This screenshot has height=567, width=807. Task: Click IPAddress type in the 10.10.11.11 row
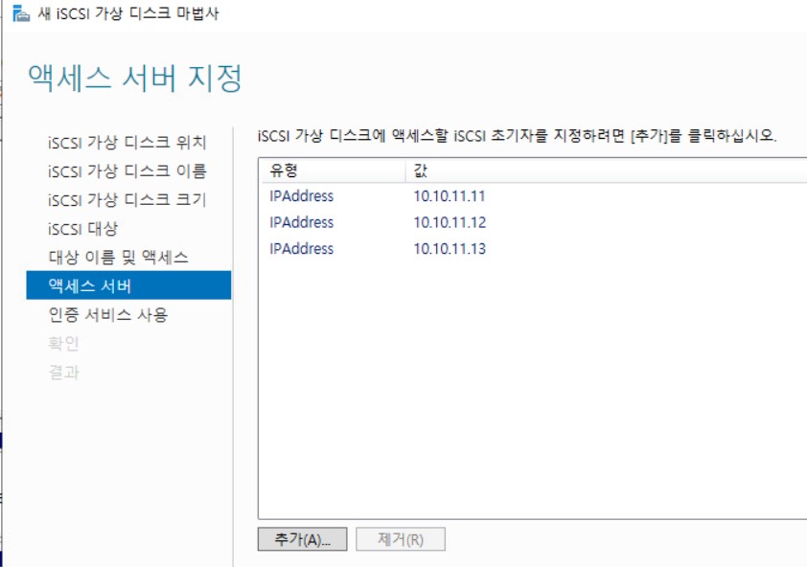point(302,196)
